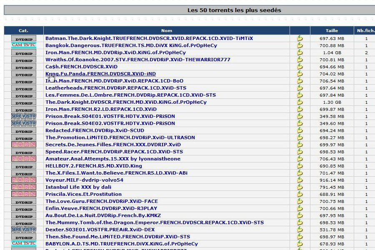Open Iron.Man.FRENCH.MD.DVDRip KiNG.of.PrOpHeCy link
Screen dimensions: 375x250
click(x=115, y=52)
